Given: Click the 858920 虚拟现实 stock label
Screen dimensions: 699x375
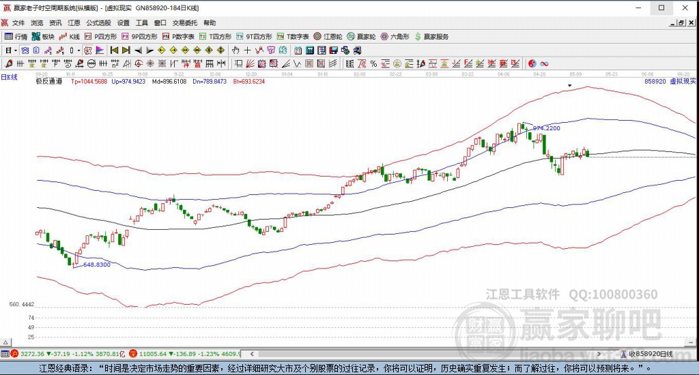Looking at the screenshot, I should 670,82.
